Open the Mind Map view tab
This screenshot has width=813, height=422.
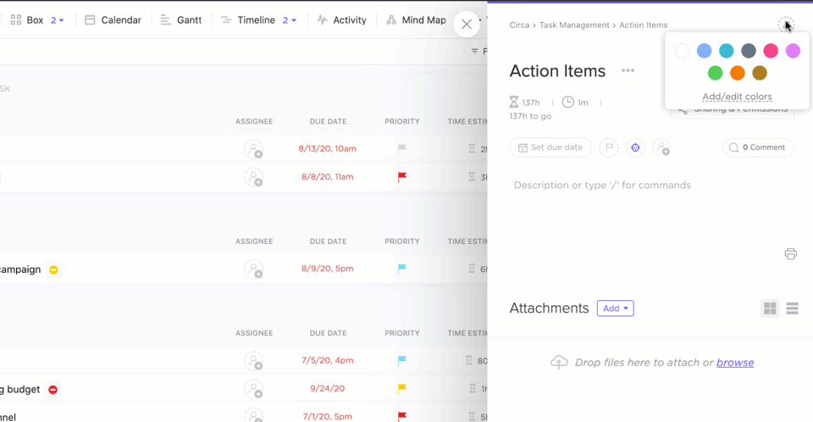coord(416,20)
